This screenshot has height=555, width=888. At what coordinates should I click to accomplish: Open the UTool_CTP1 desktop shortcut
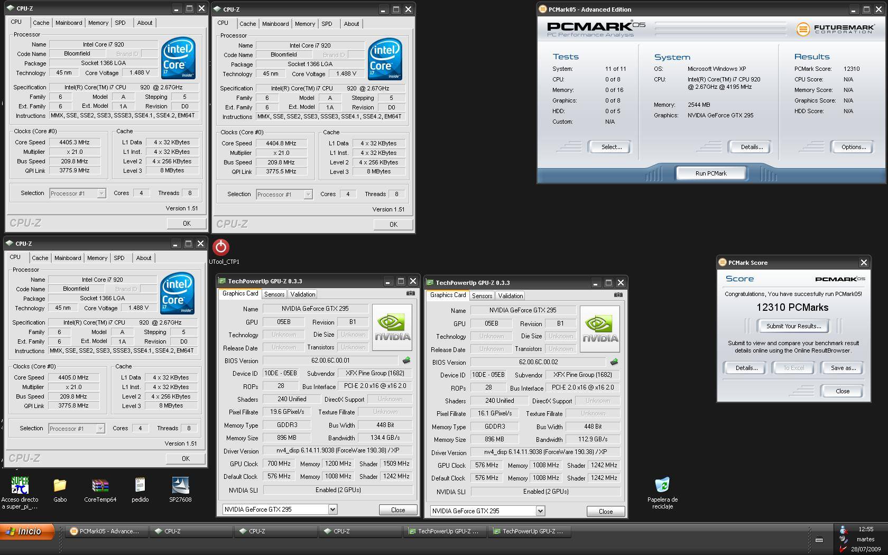tap(221, 247)
